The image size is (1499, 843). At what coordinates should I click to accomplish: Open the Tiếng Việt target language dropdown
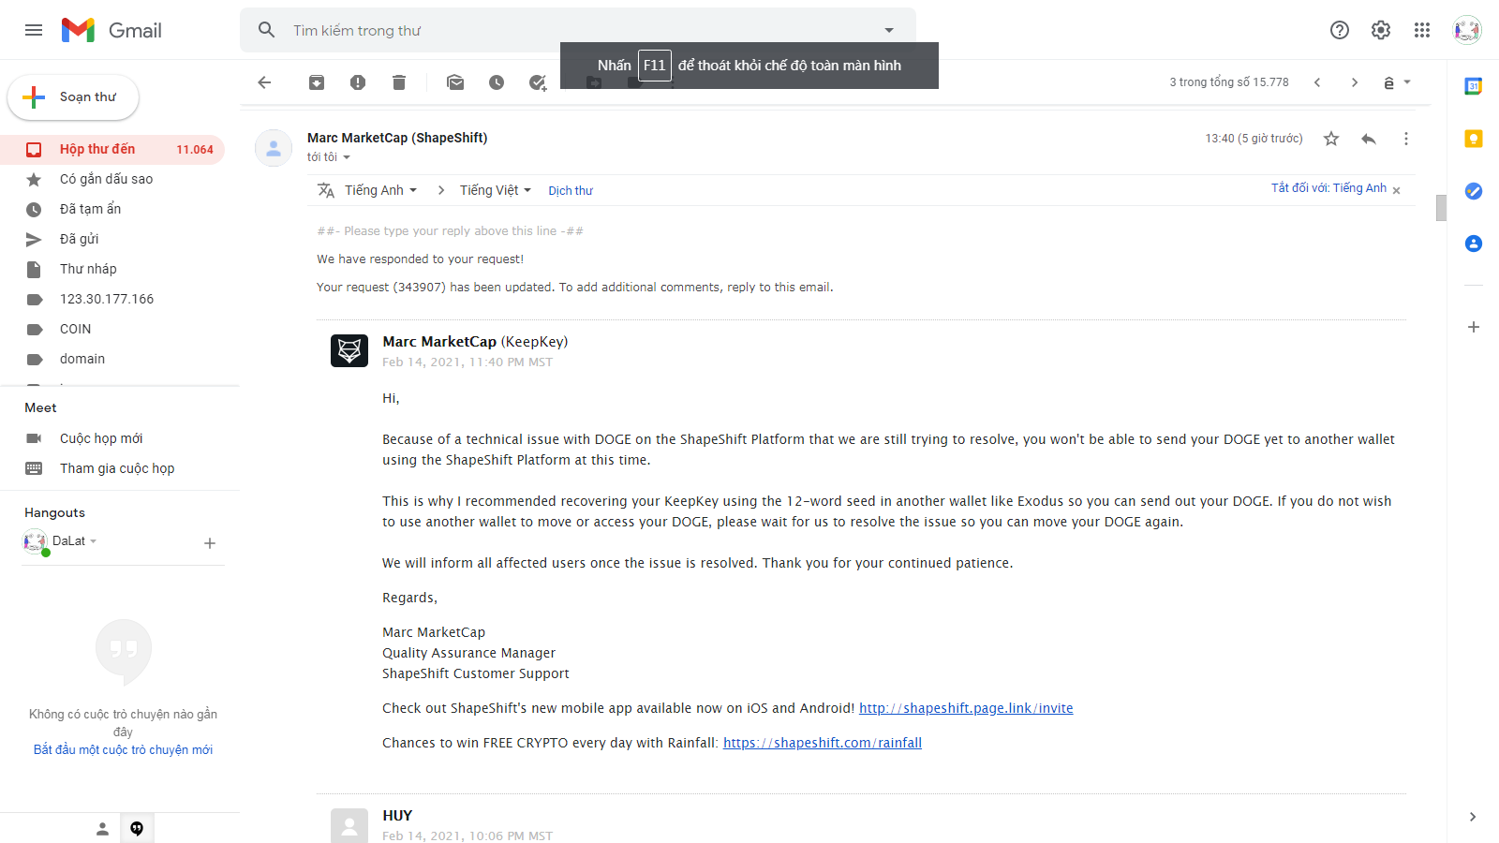pyautogui.click(x=496, y=190)
